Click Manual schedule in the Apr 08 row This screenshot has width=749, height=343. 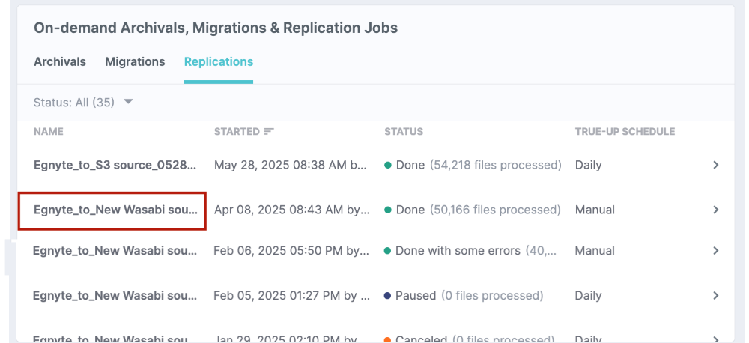point(595,210)
